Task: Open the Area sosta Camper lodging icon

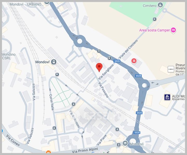Action: tap(173, 30)
